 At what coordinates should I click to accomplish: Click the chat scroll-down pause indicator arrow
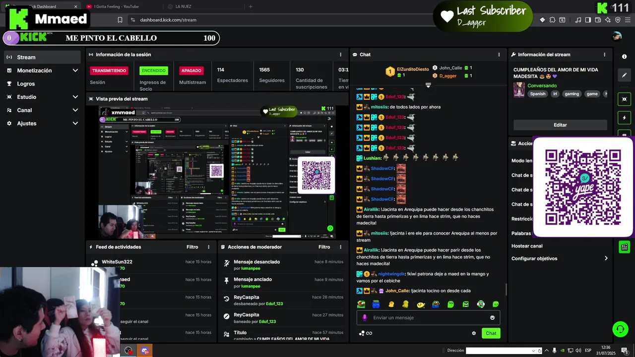tap(428, 85)
